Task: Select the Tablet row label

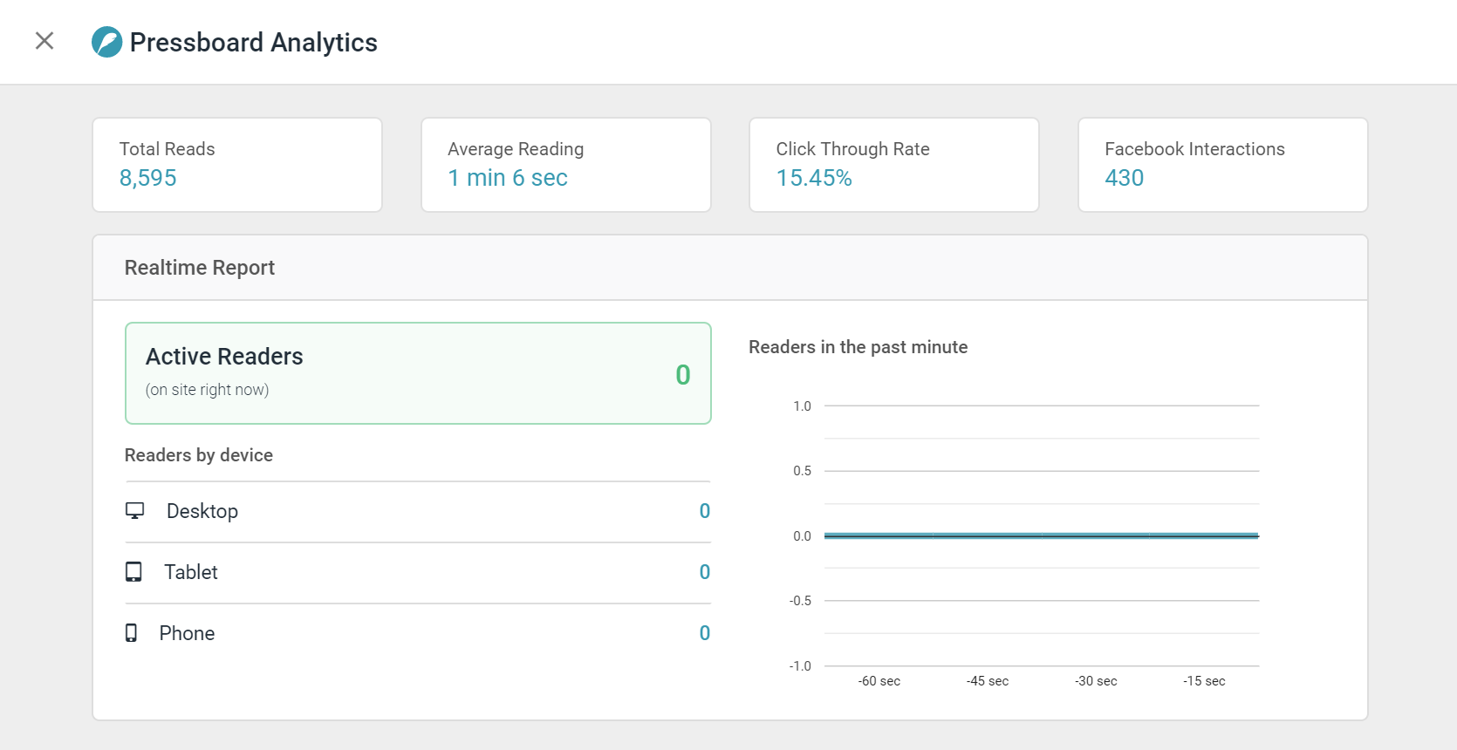Action: pos(191,572)
